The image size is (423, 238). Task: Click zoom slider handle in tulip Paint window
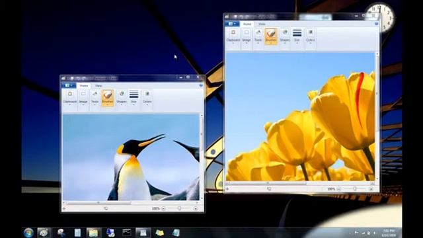click(x=355, y=189)
